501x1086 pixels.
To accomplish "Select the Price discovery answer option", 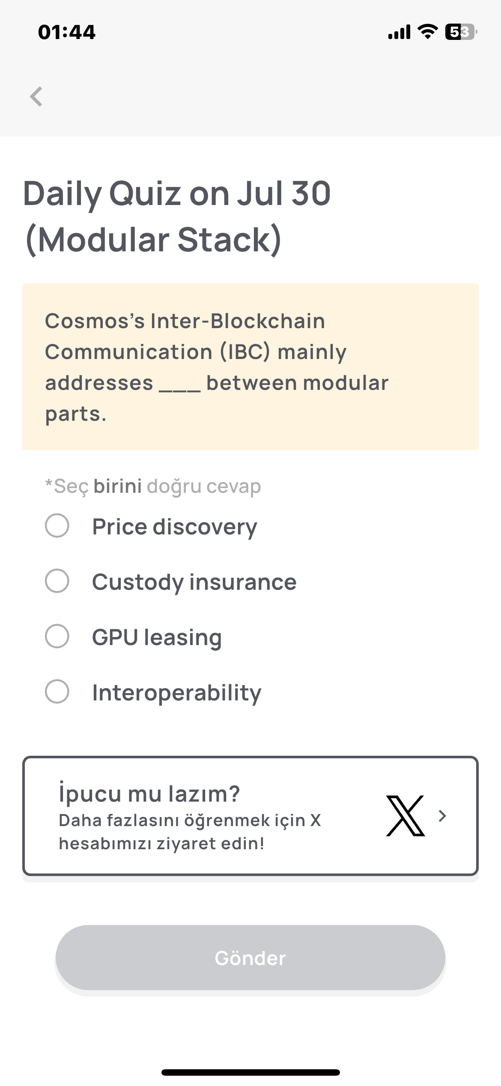I will click(57, 527).
